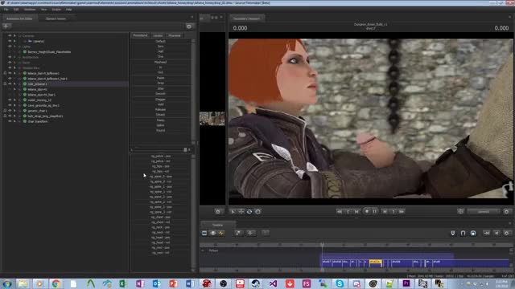Click the play/pause button
The width and height of the screenshot is (515, 289).
click(375, 212)
